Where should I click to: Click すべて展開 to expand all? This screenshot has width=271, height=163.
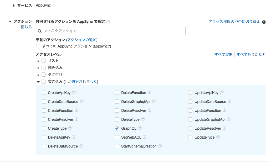[x=223, y=55]
